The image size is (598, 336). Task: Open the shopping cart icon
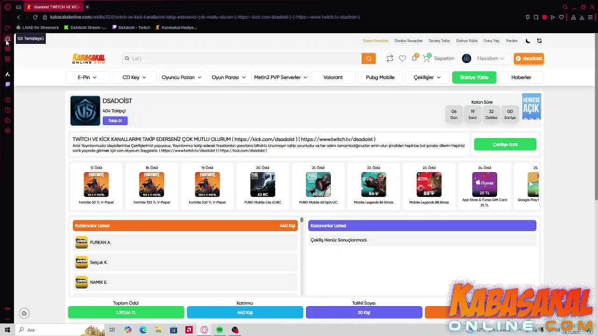pyautogui.click(x=427, y=58)
